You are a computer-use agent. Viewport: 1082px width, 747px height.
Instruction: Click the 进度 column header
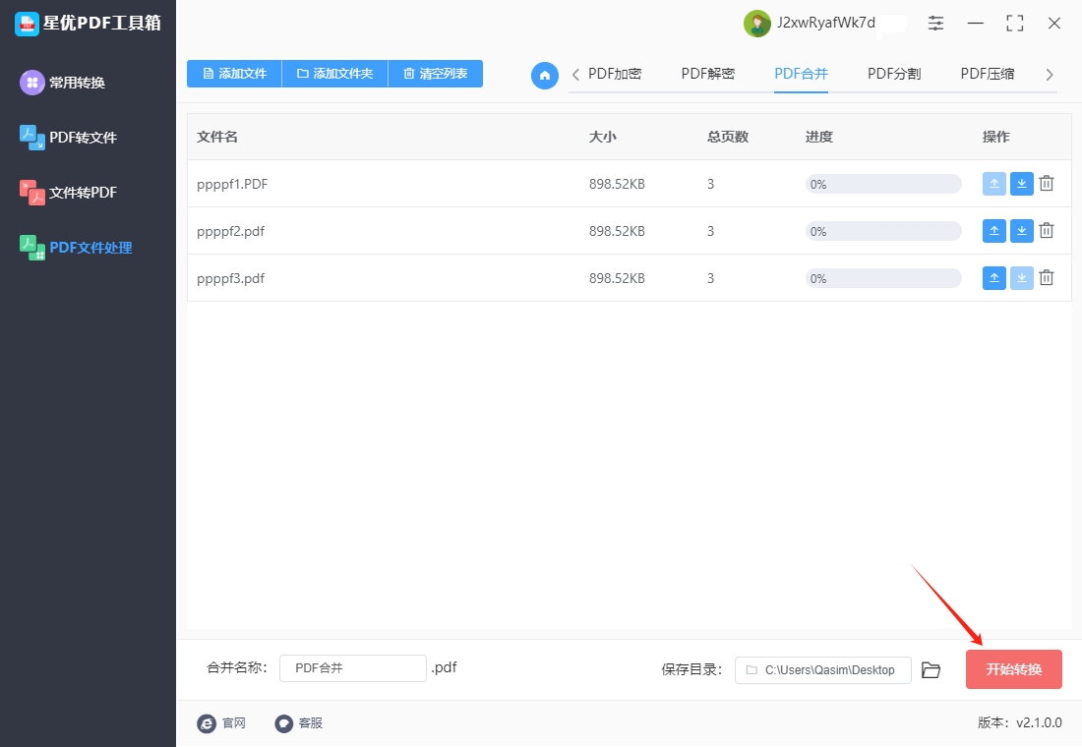819,137
